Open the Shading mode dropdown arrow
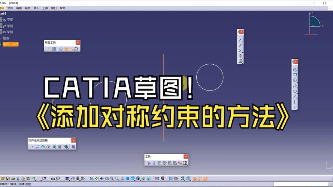 click(140, 180)
